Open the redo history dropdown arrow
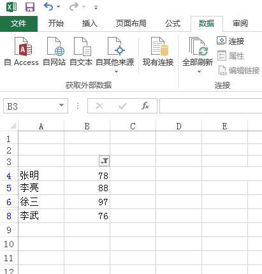This screenshot has width=262, height=274. pos(84,7)
